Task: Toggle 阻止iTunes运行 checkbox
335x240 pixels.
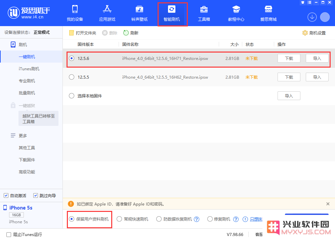Action: tap(9, 234)
